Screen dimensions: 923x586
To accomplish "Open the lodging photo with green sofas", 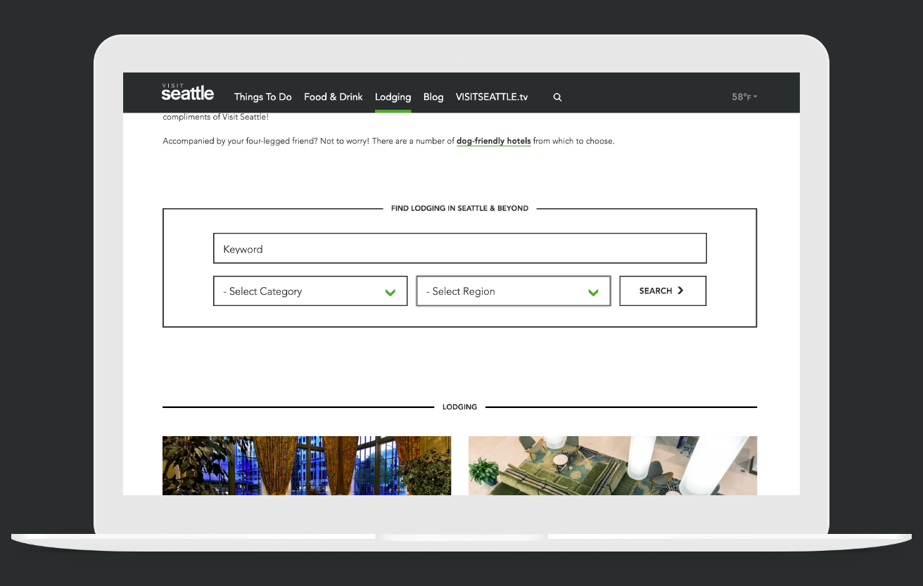I will [613, 466].
